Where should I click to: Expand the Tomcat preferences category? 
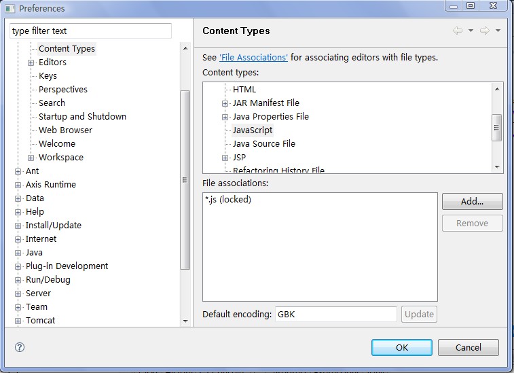pyautogui.click(x=18, y=321)
